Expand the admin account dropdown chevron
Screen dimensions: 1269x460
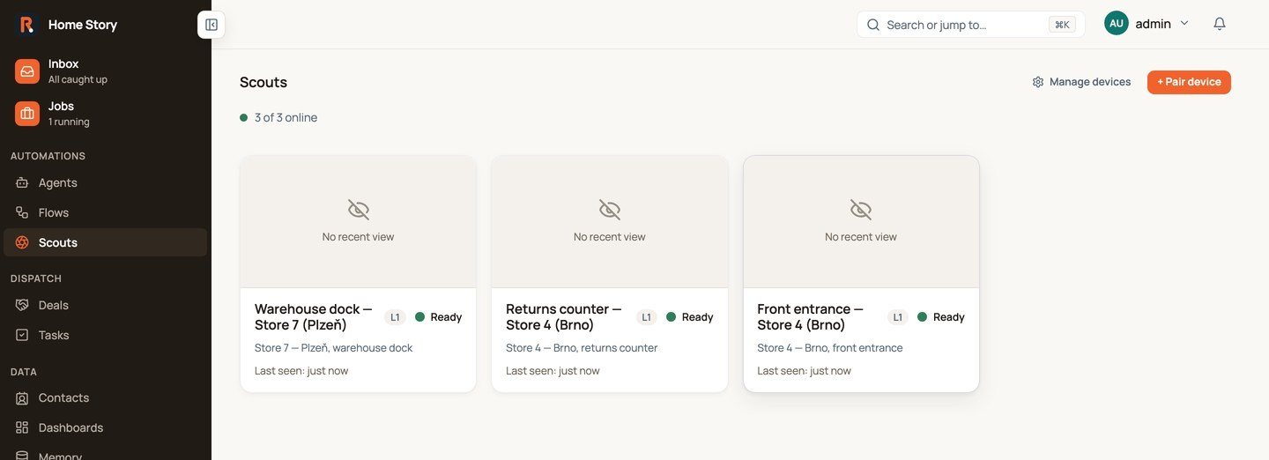(1184, 24)
